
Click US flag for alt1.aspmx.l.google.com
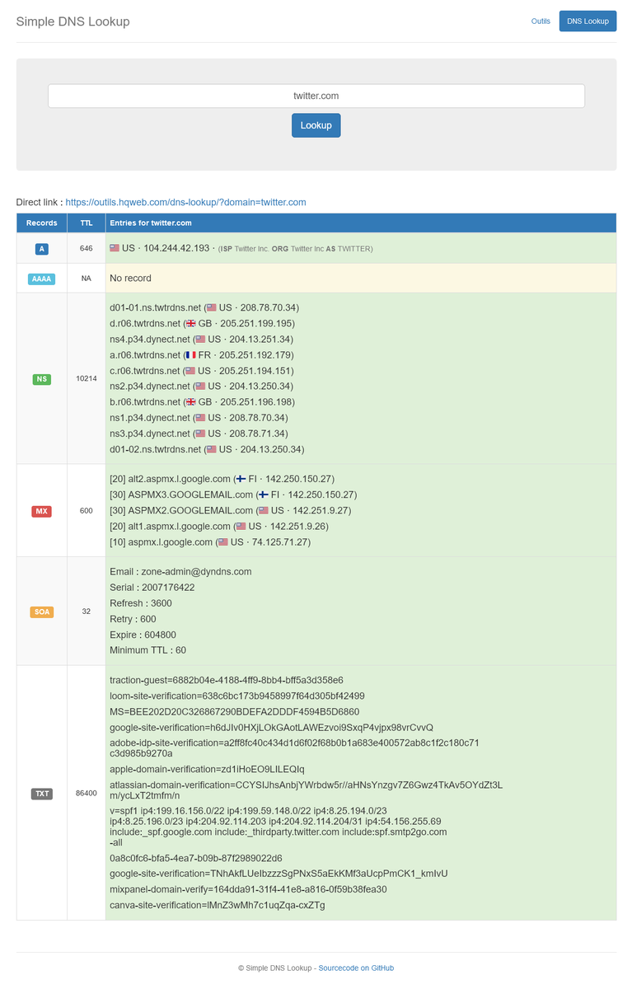pos(241,526)
